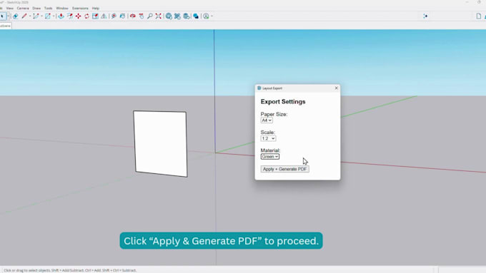Click the Paper Size label
Image resolution: width=486 pixels, height=273 pixels.
(x=274, y=114)
